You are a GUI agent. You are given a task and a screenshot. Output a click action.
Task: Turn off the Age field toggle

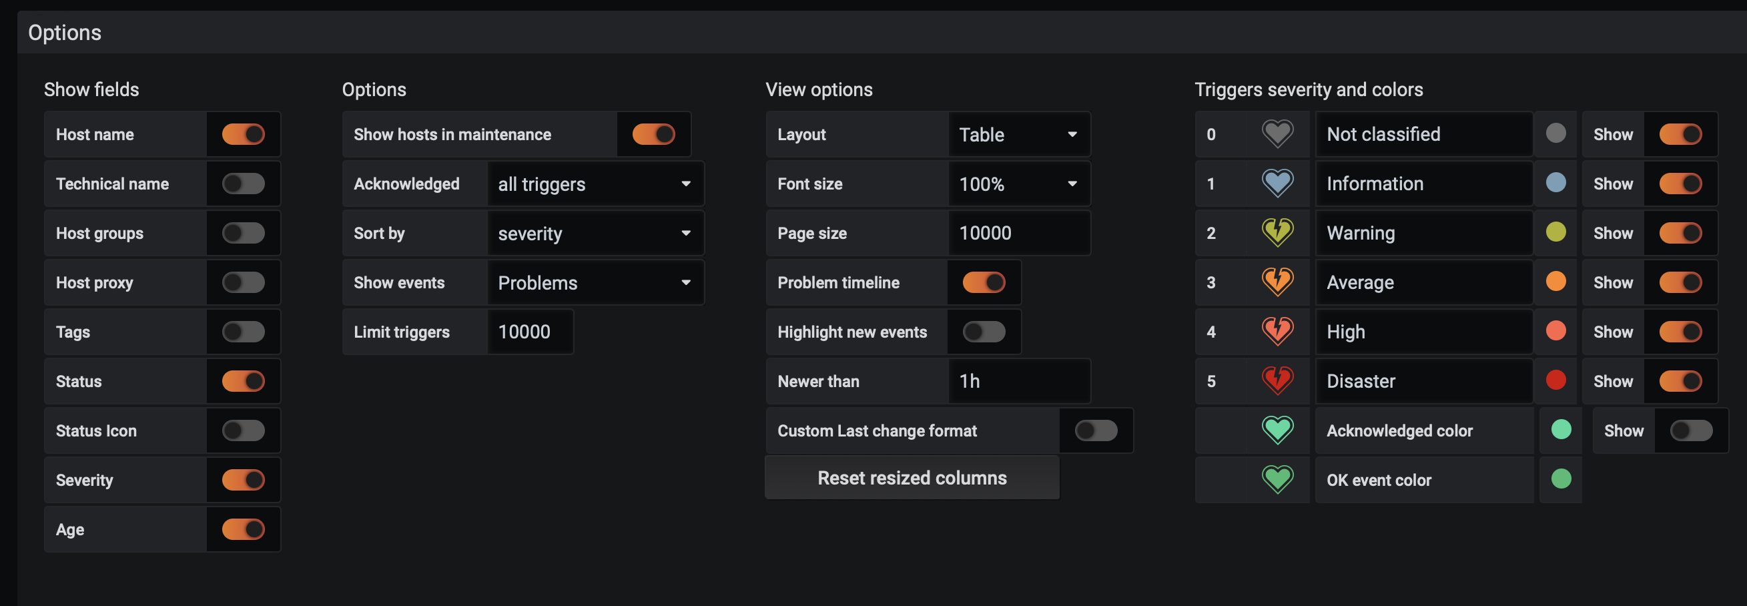point(244,530)
